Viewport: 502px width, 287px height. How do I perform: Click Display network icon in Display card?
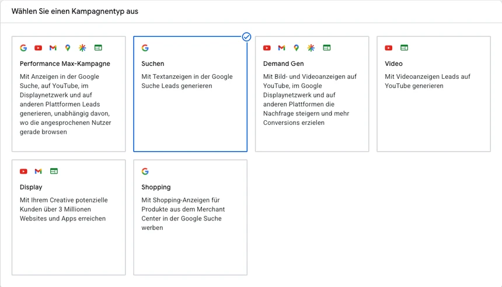pos(54,171)
